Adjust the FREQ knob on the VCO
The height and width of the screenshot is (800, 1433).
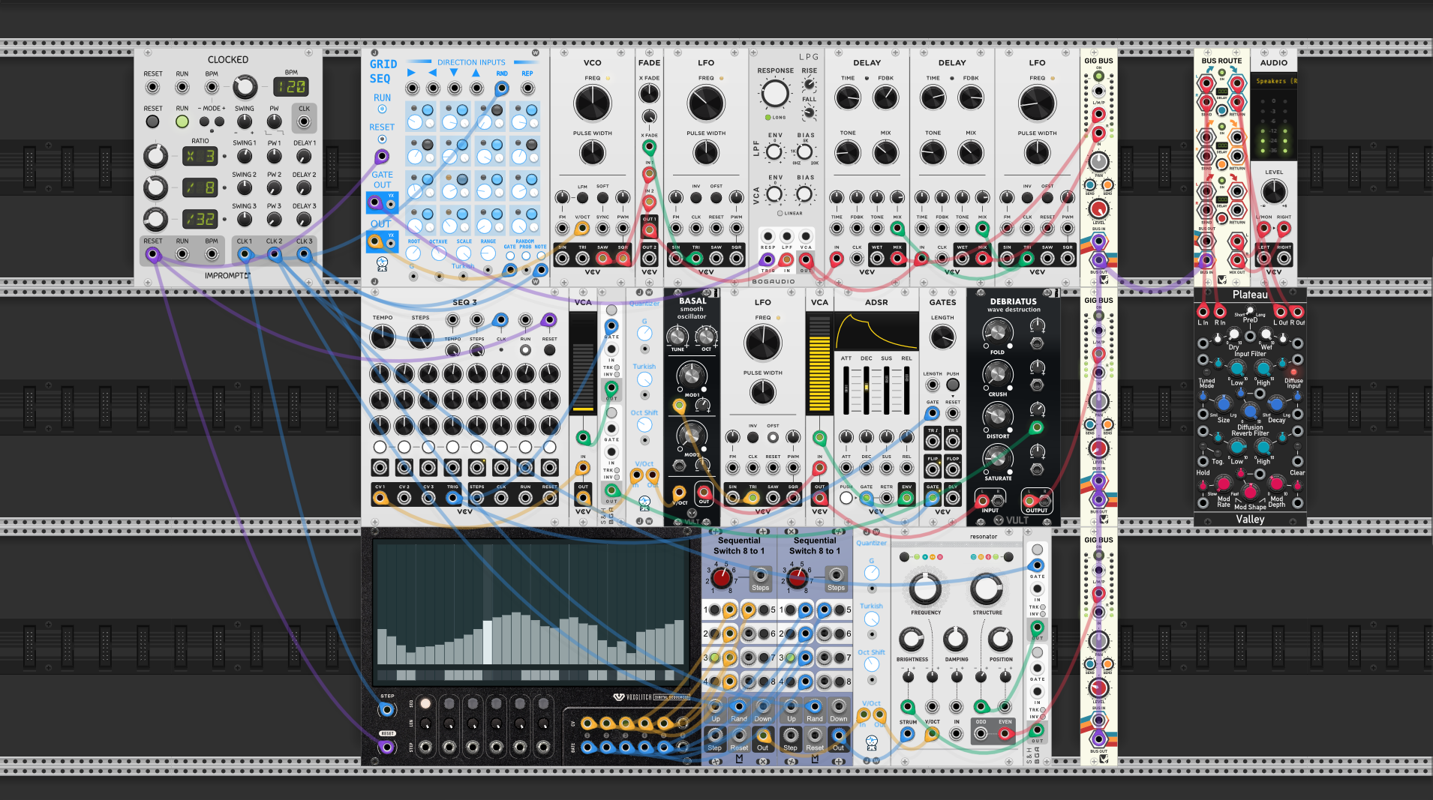pyautogui.click(x=593, y=103)
